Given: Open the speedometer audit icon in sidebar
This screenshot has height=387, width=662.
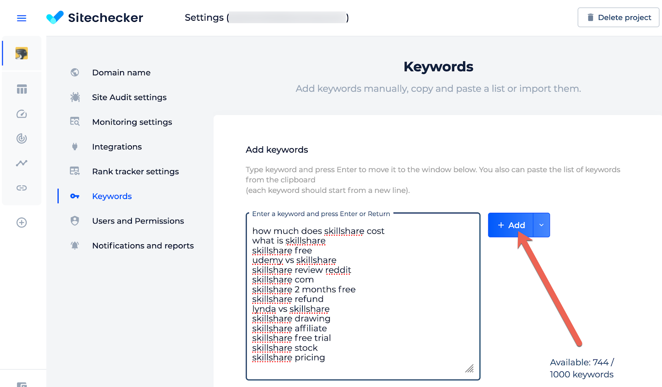Looking at the screenshot, I should click(x=22, y=114).
